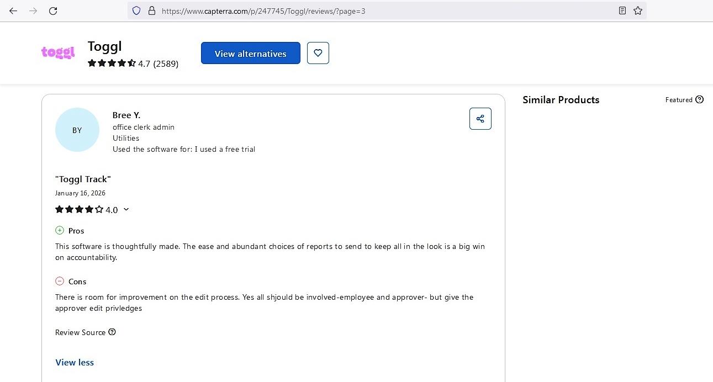Click the January 16, 2026 date

[x=80, y=193]
